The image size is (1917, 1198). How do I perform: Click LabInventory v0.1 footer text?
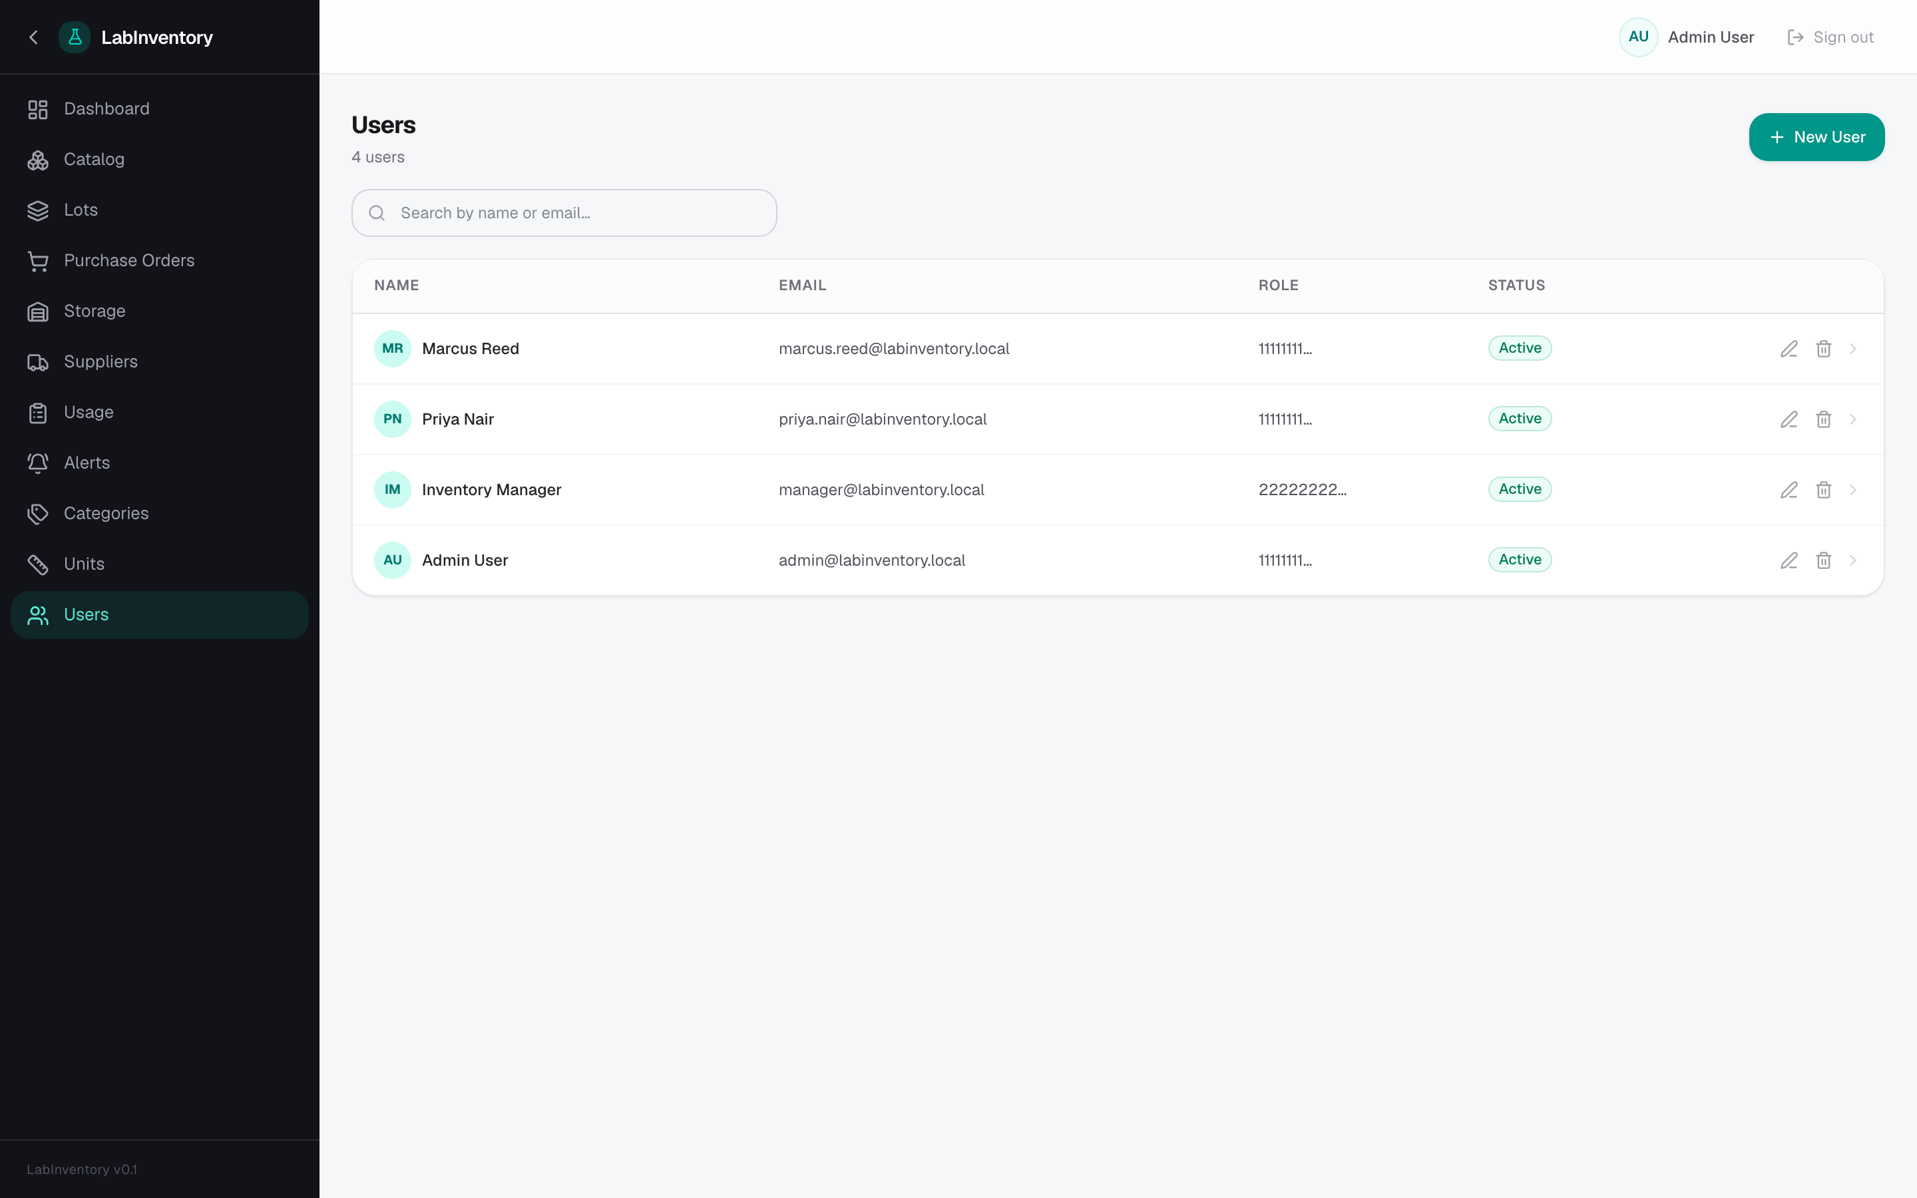click(x=82, y=1169)
